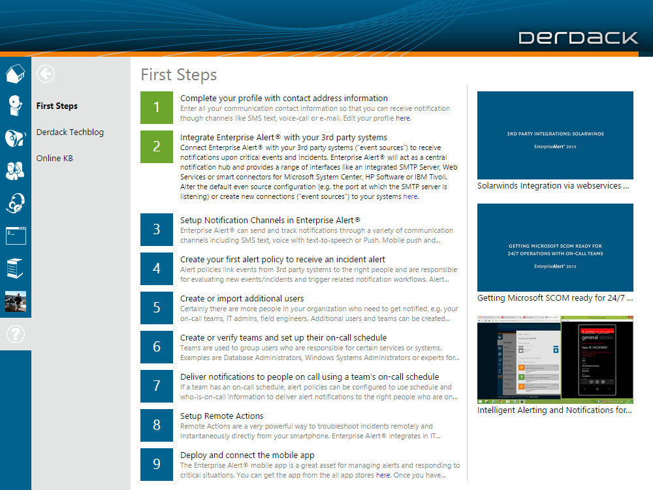Click the 'First Steps' page heading
653x490 pixels.
[179, 75]
